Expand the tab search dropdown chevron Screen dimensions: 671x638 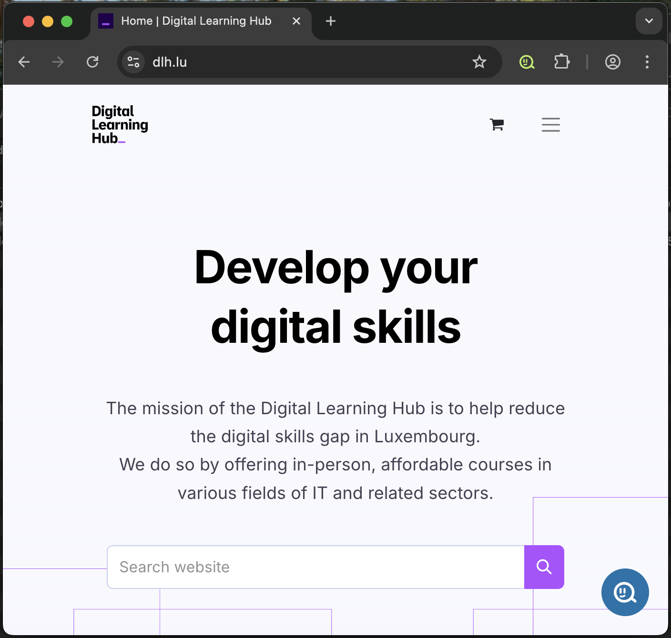click(649, 21)
